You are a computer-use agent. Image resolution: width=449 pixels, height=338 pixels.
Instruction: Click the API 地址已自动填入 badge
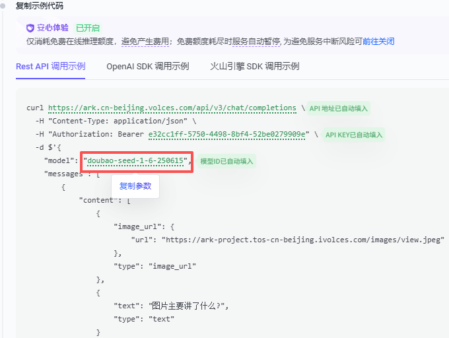pyautogui.click(x=339, y=108)
